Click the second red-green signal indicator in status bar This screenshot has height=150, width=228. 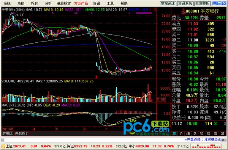click(x=214, y=146)
